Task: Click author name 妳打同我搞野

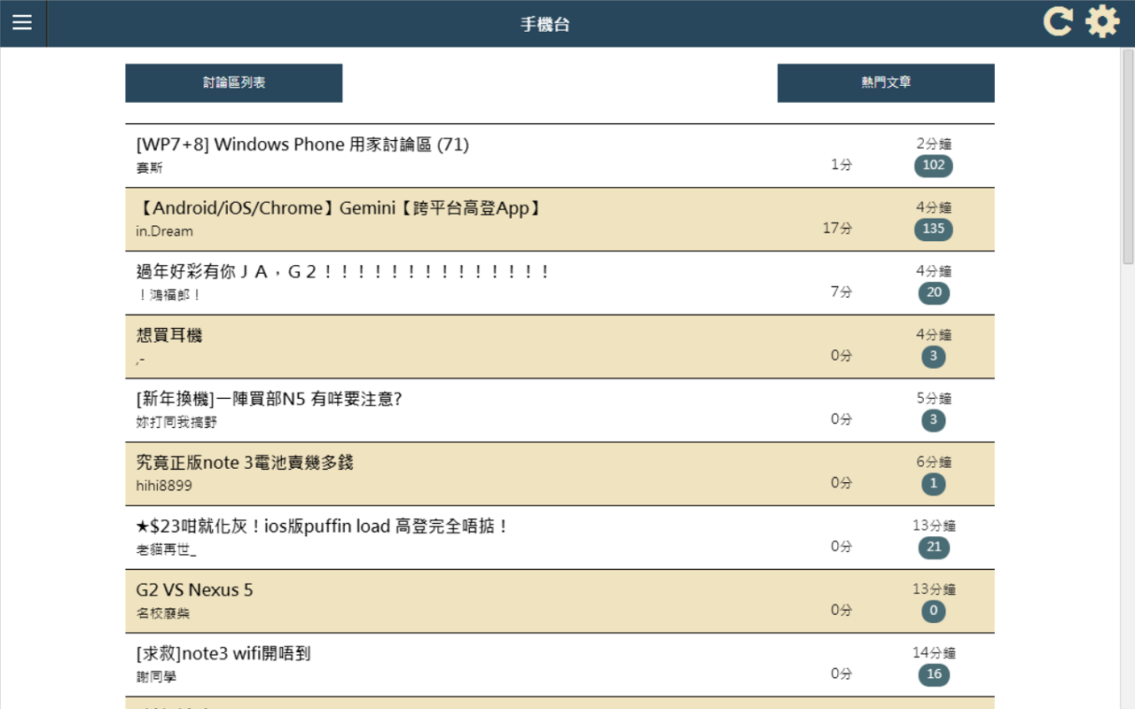Action: click(176, 423)
